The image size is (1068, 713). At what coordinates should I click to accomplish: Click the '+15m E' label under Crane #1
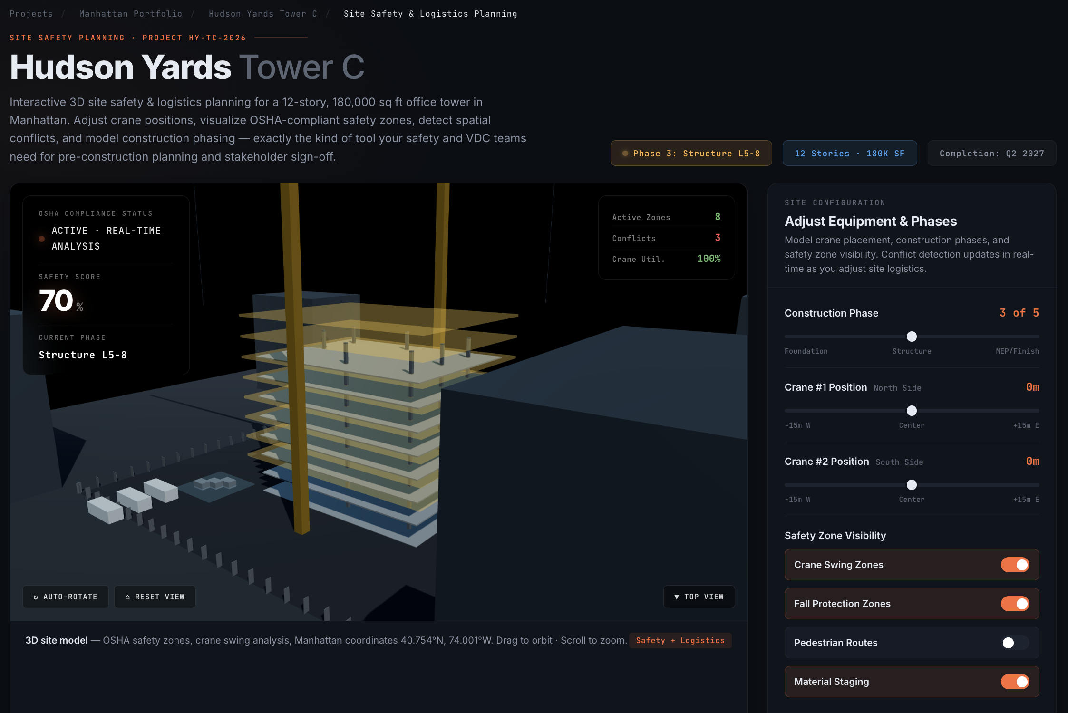(1026, 425)
